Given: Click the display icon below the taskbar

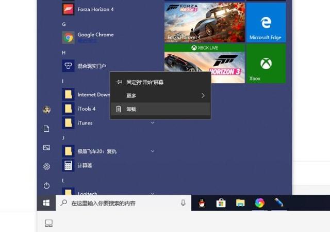Looking at the screenshot, I should click(49, 223).
